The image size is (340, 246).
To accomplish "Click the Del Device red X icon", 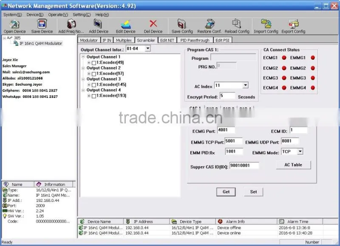I will (x=153, y=24).
